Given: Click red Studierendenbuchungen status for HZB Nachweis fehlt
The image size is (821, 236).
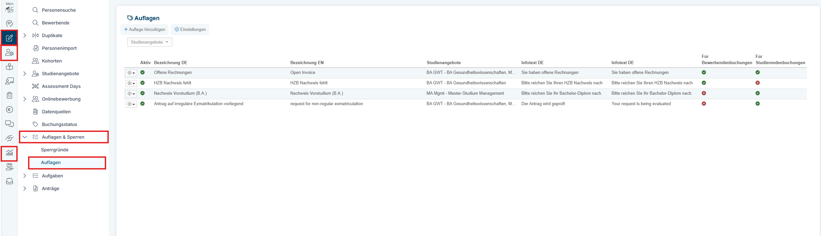Looking at the screenshot, I should 758,83.
